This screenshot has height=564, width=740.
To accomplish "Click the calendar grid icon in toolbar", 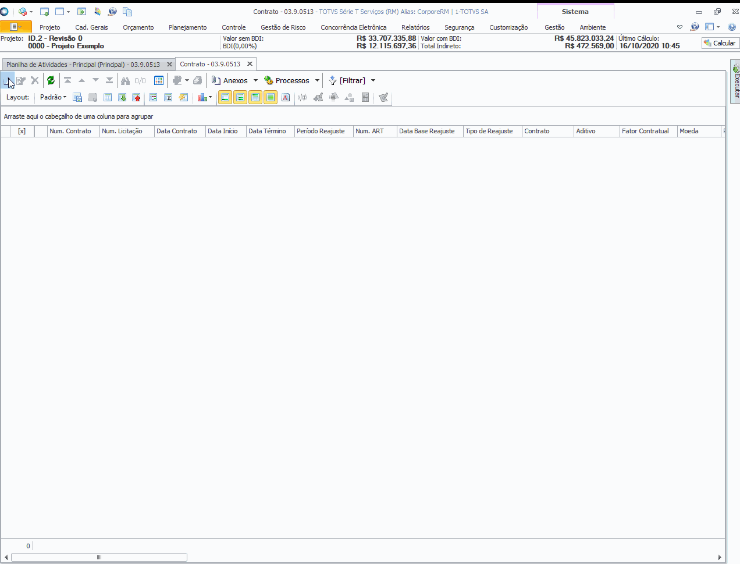I will tap(159, 81).
